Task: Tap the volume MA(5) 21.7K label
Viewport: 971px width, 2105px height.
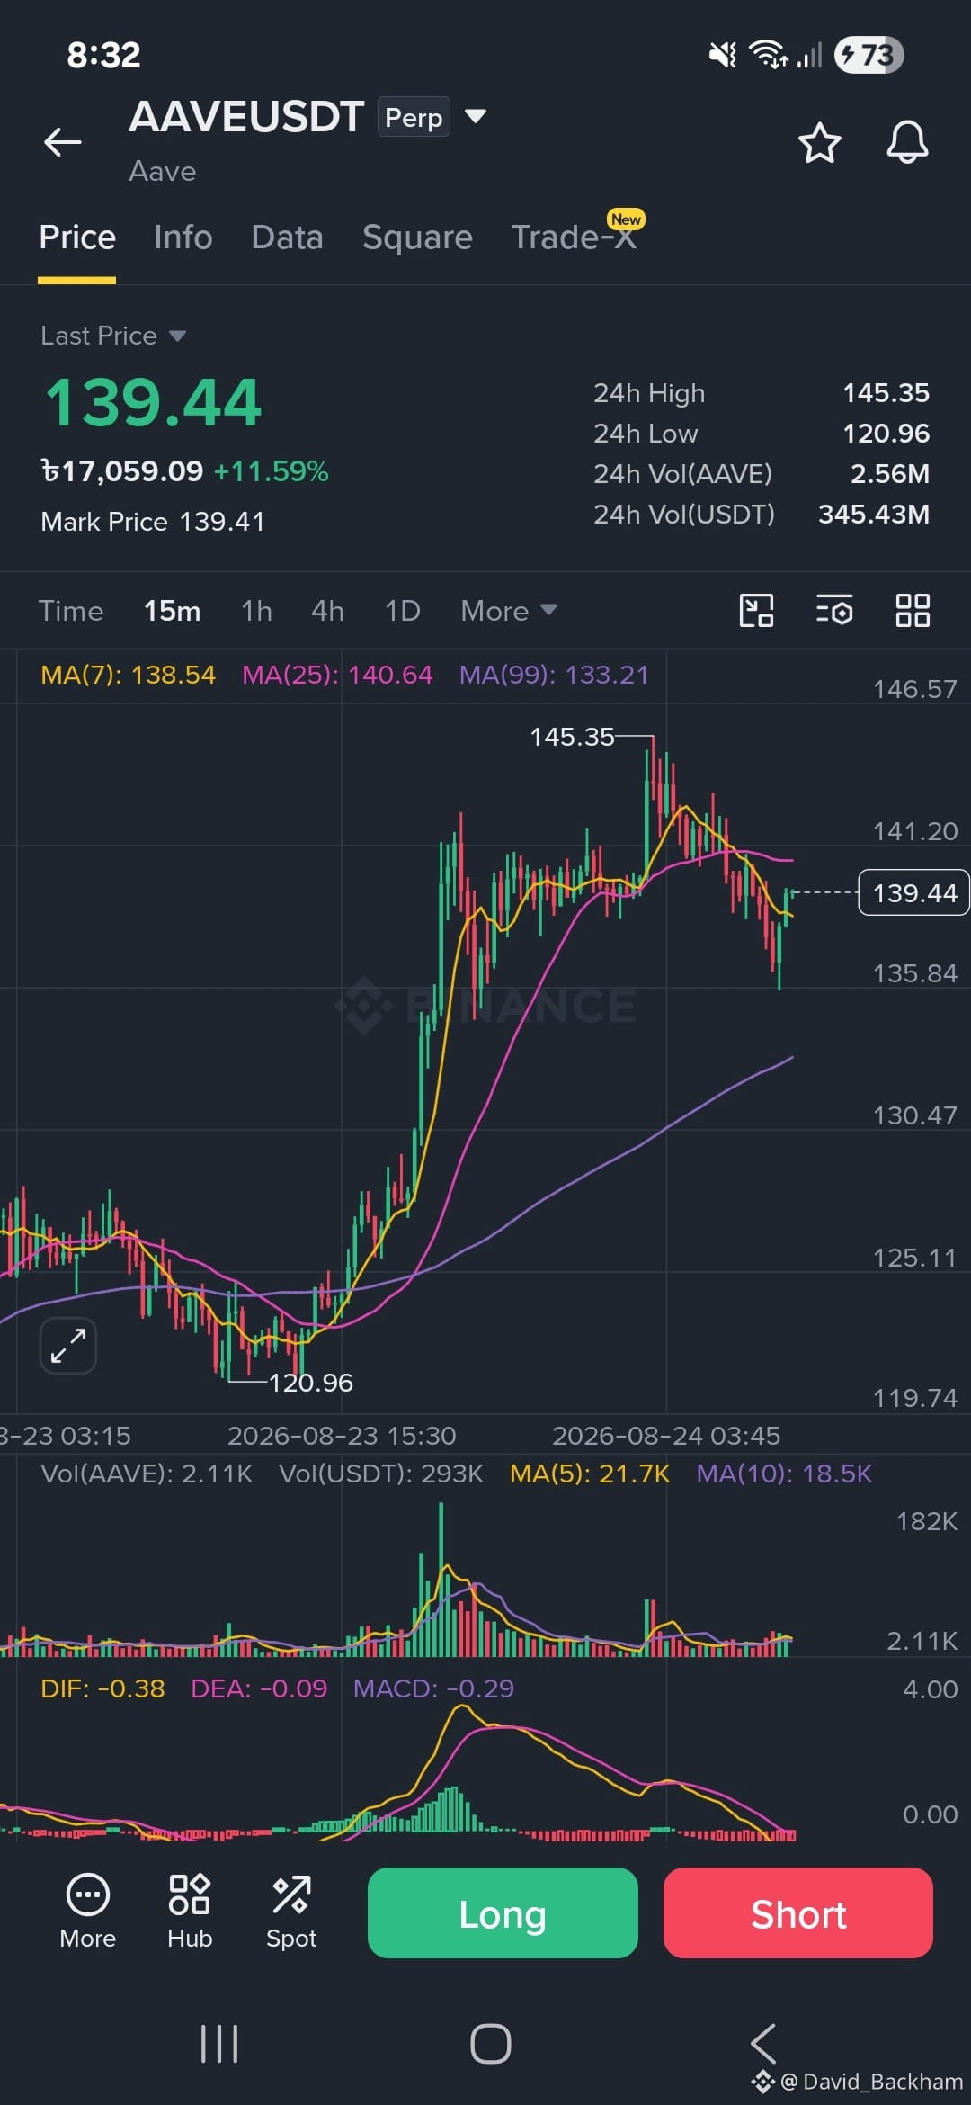Action: coord(590,1473)
